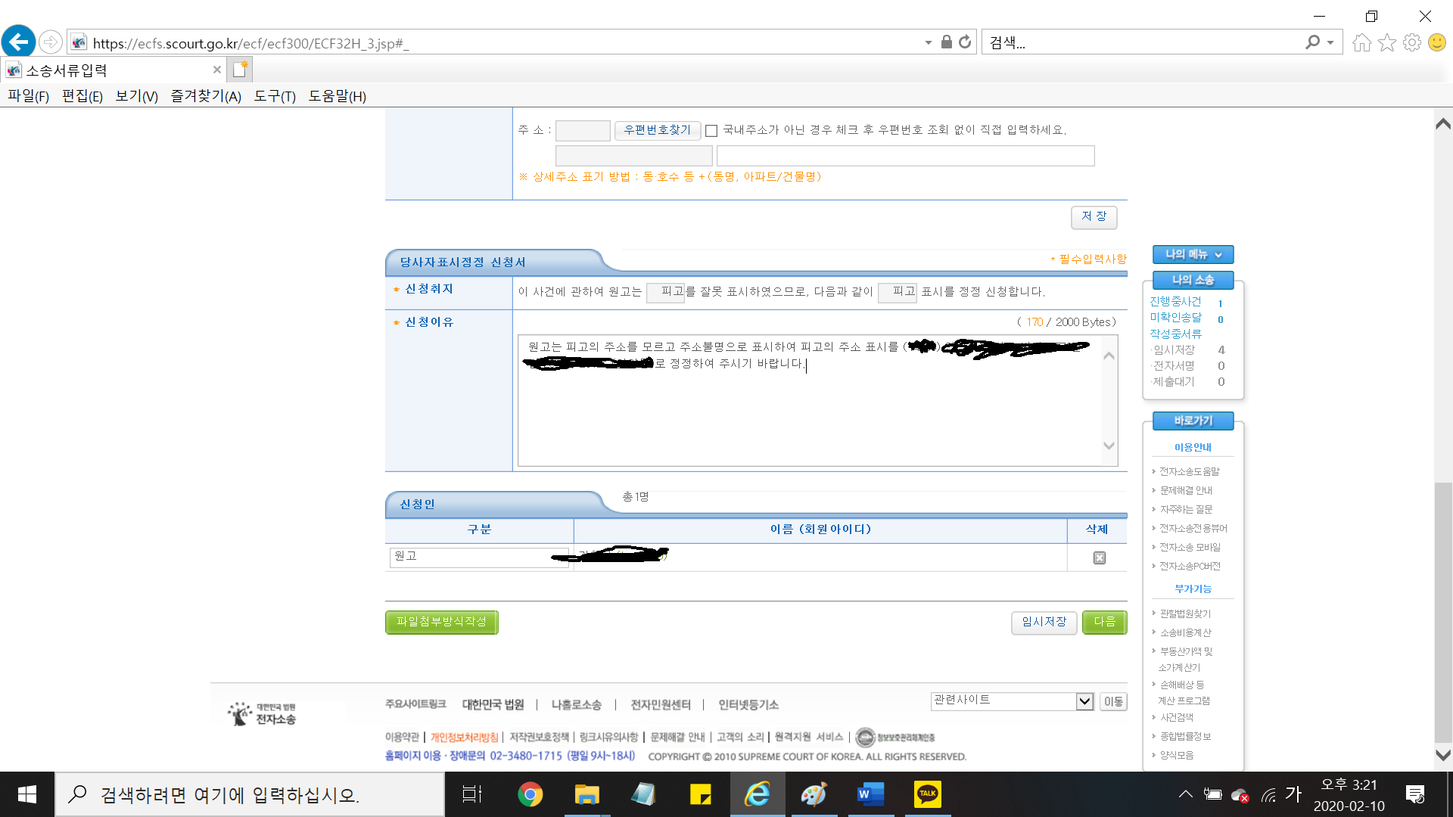
Task: Open the 도구(T) menu
Action: click(274, 96)
